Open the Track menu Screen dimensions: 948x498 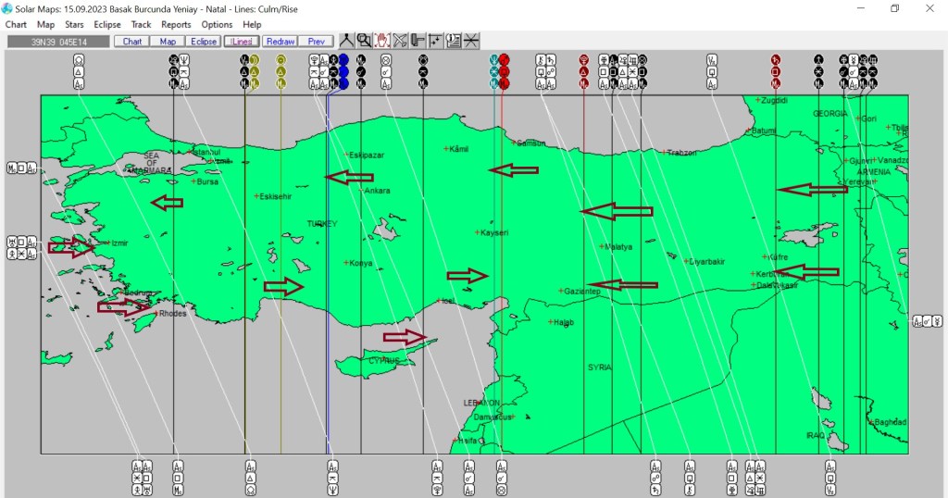click(141, 25)
